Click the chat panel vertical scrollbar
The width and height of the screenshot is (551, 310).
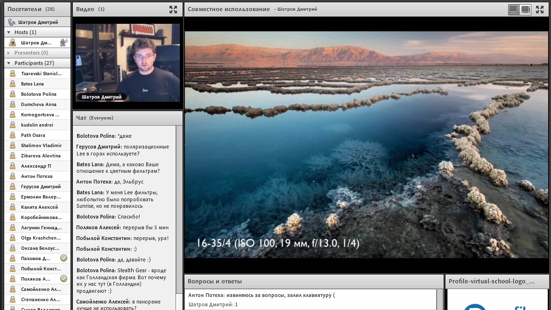coord(179,210)
